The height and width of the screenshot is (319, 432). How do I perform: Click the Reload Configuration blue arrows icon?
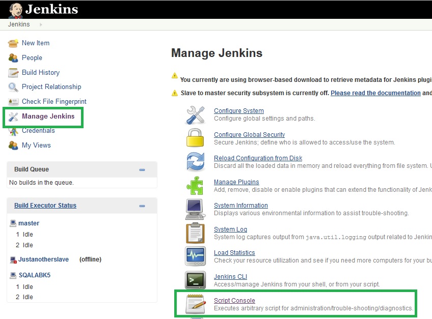coord(195,161)
